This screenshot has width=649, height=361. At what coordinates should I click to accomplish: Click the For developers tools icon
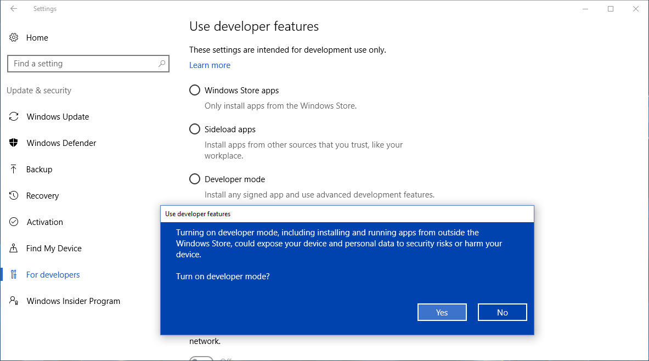14,274
